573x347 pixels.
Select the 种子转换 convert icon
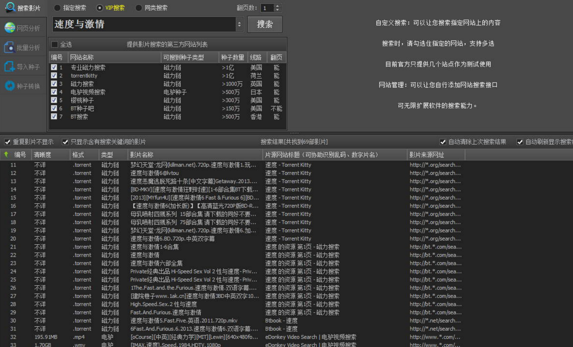point(9,86)
